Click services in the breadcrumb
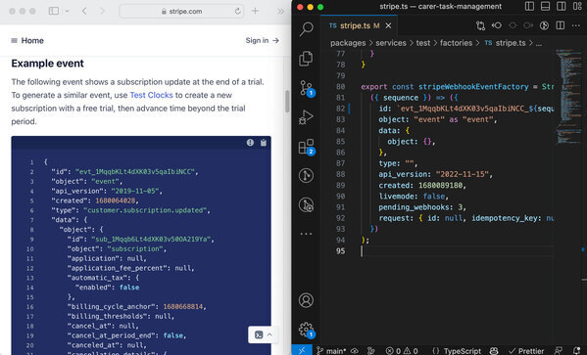587x355 pixels. (391, 43)
